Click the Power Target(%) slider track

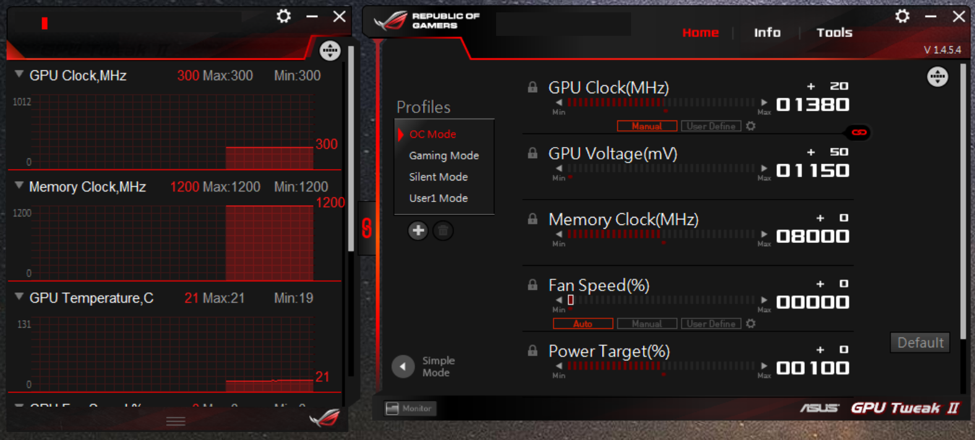click(x=661, y=366)
